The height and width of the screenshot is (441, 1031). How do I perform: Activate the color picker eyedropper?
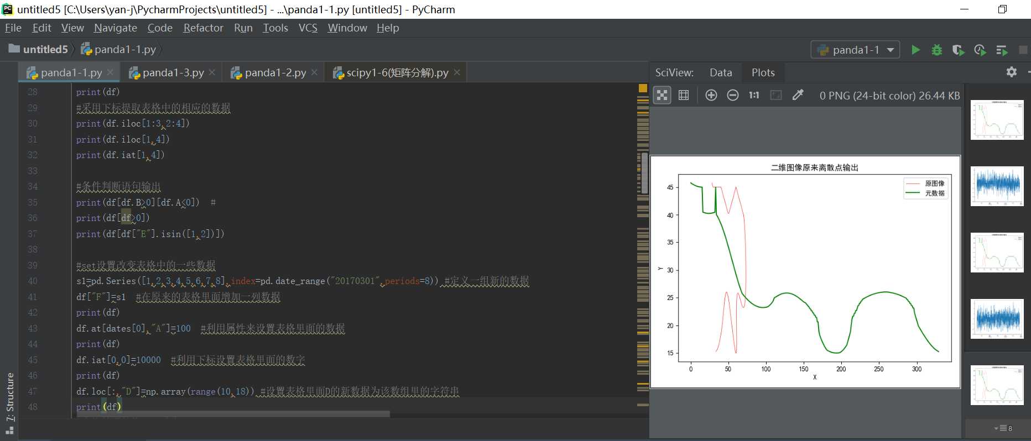pos(798,95)
